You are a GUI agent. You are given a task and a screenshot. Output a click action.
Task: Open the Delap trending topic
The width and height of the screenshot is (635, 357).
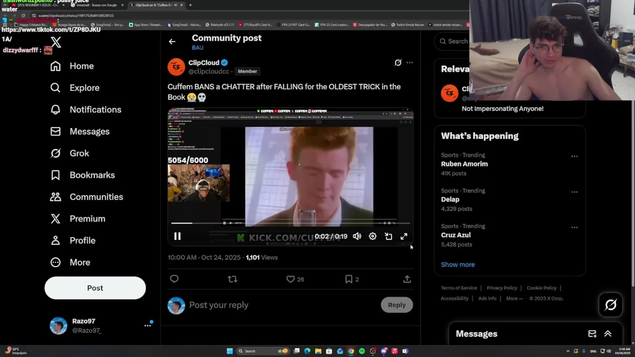pyautogui.click(x=450, y=199)
